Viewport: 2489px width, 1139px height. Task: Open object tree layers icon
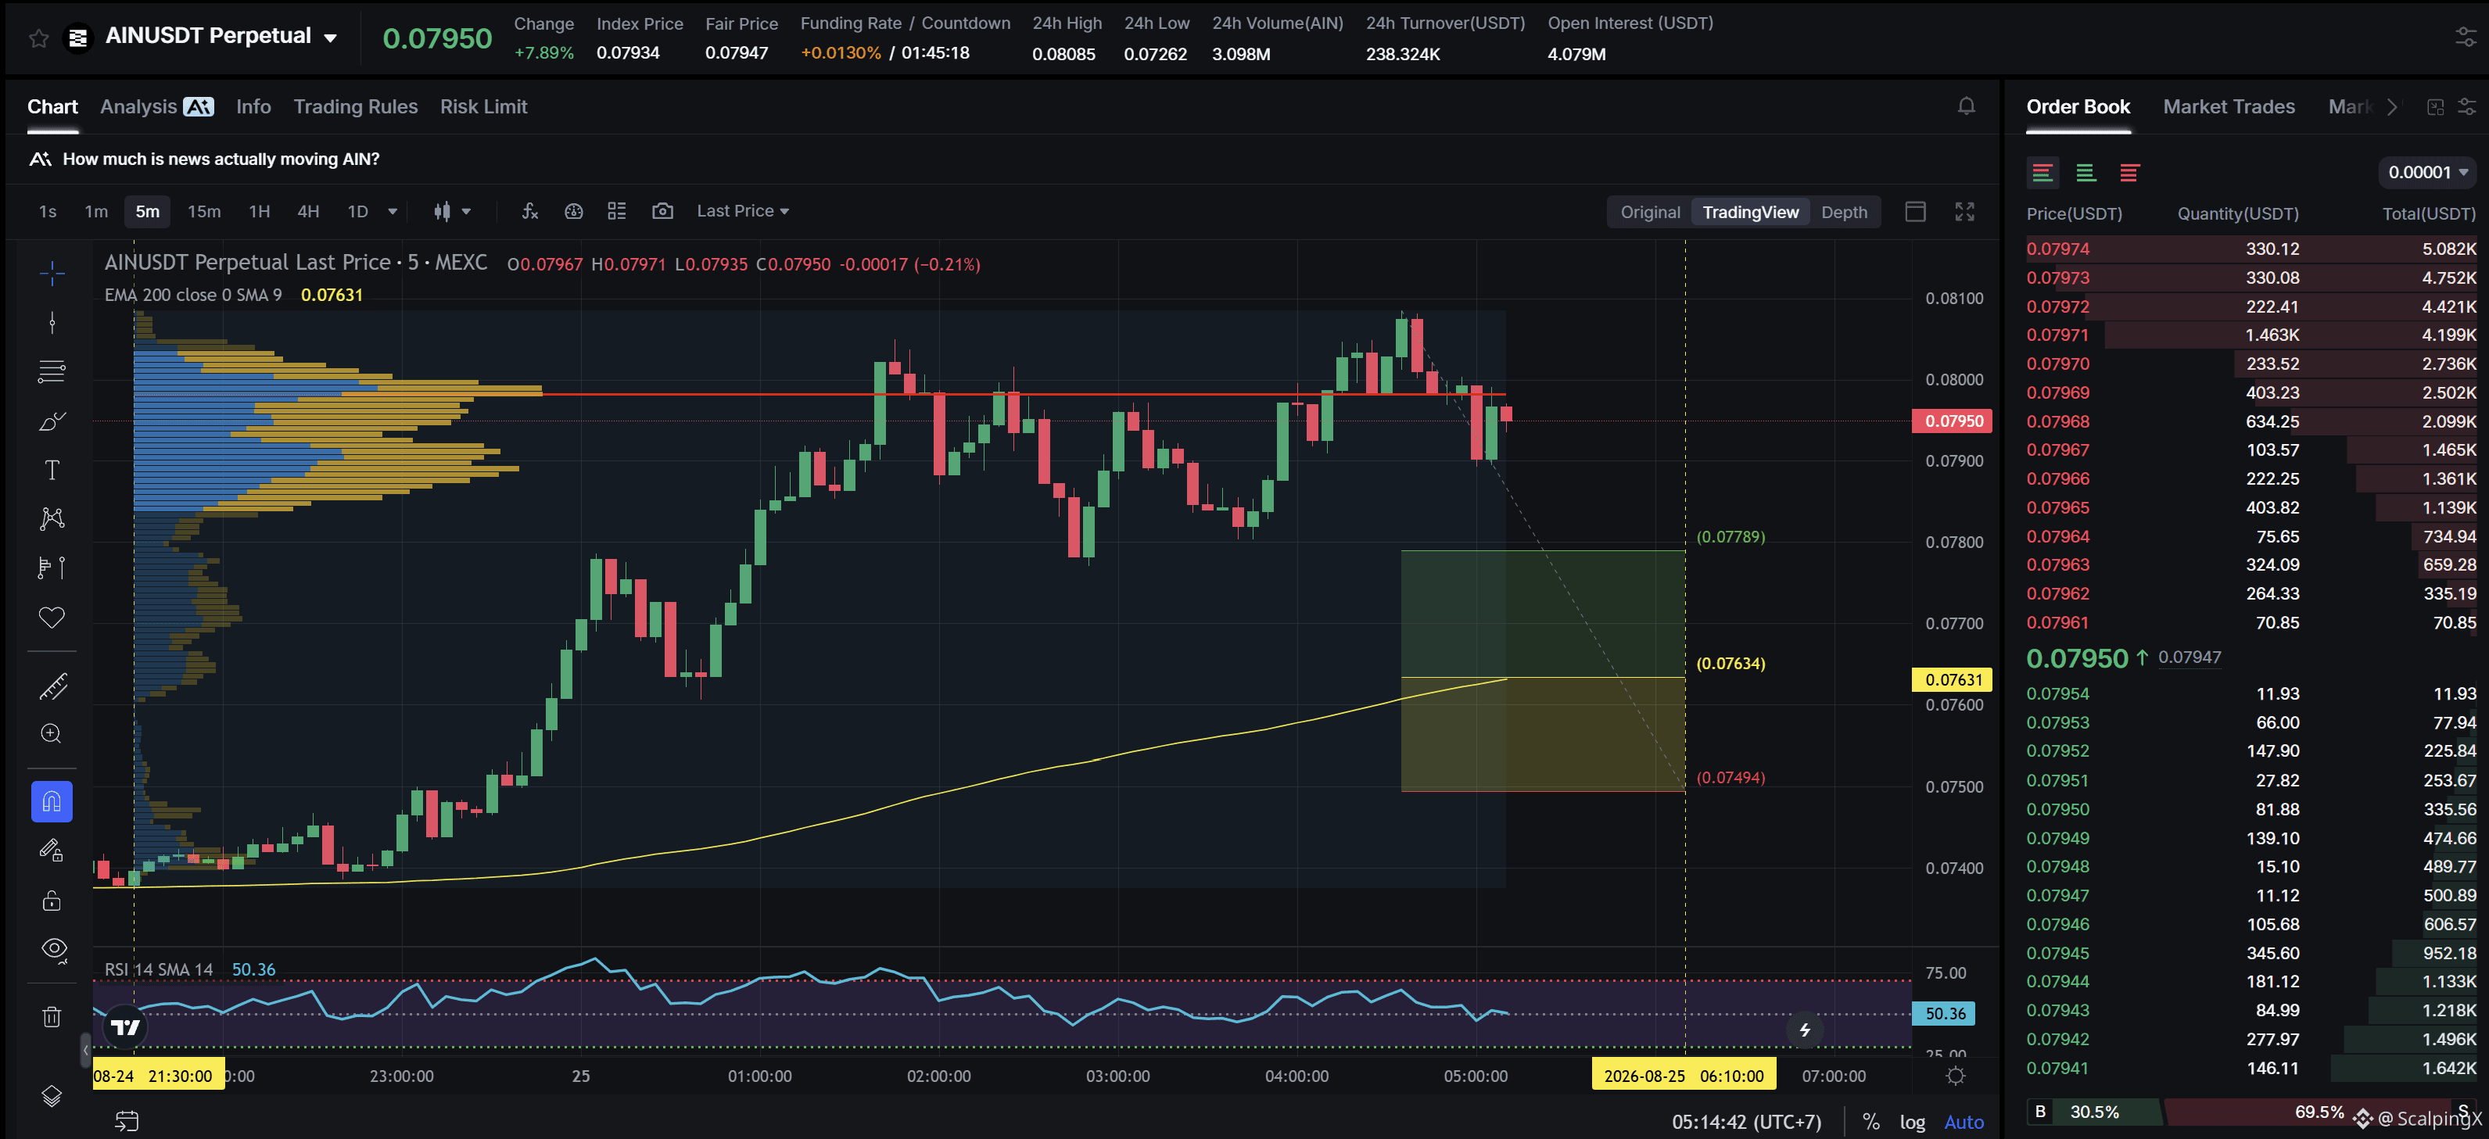point(52,1097)
